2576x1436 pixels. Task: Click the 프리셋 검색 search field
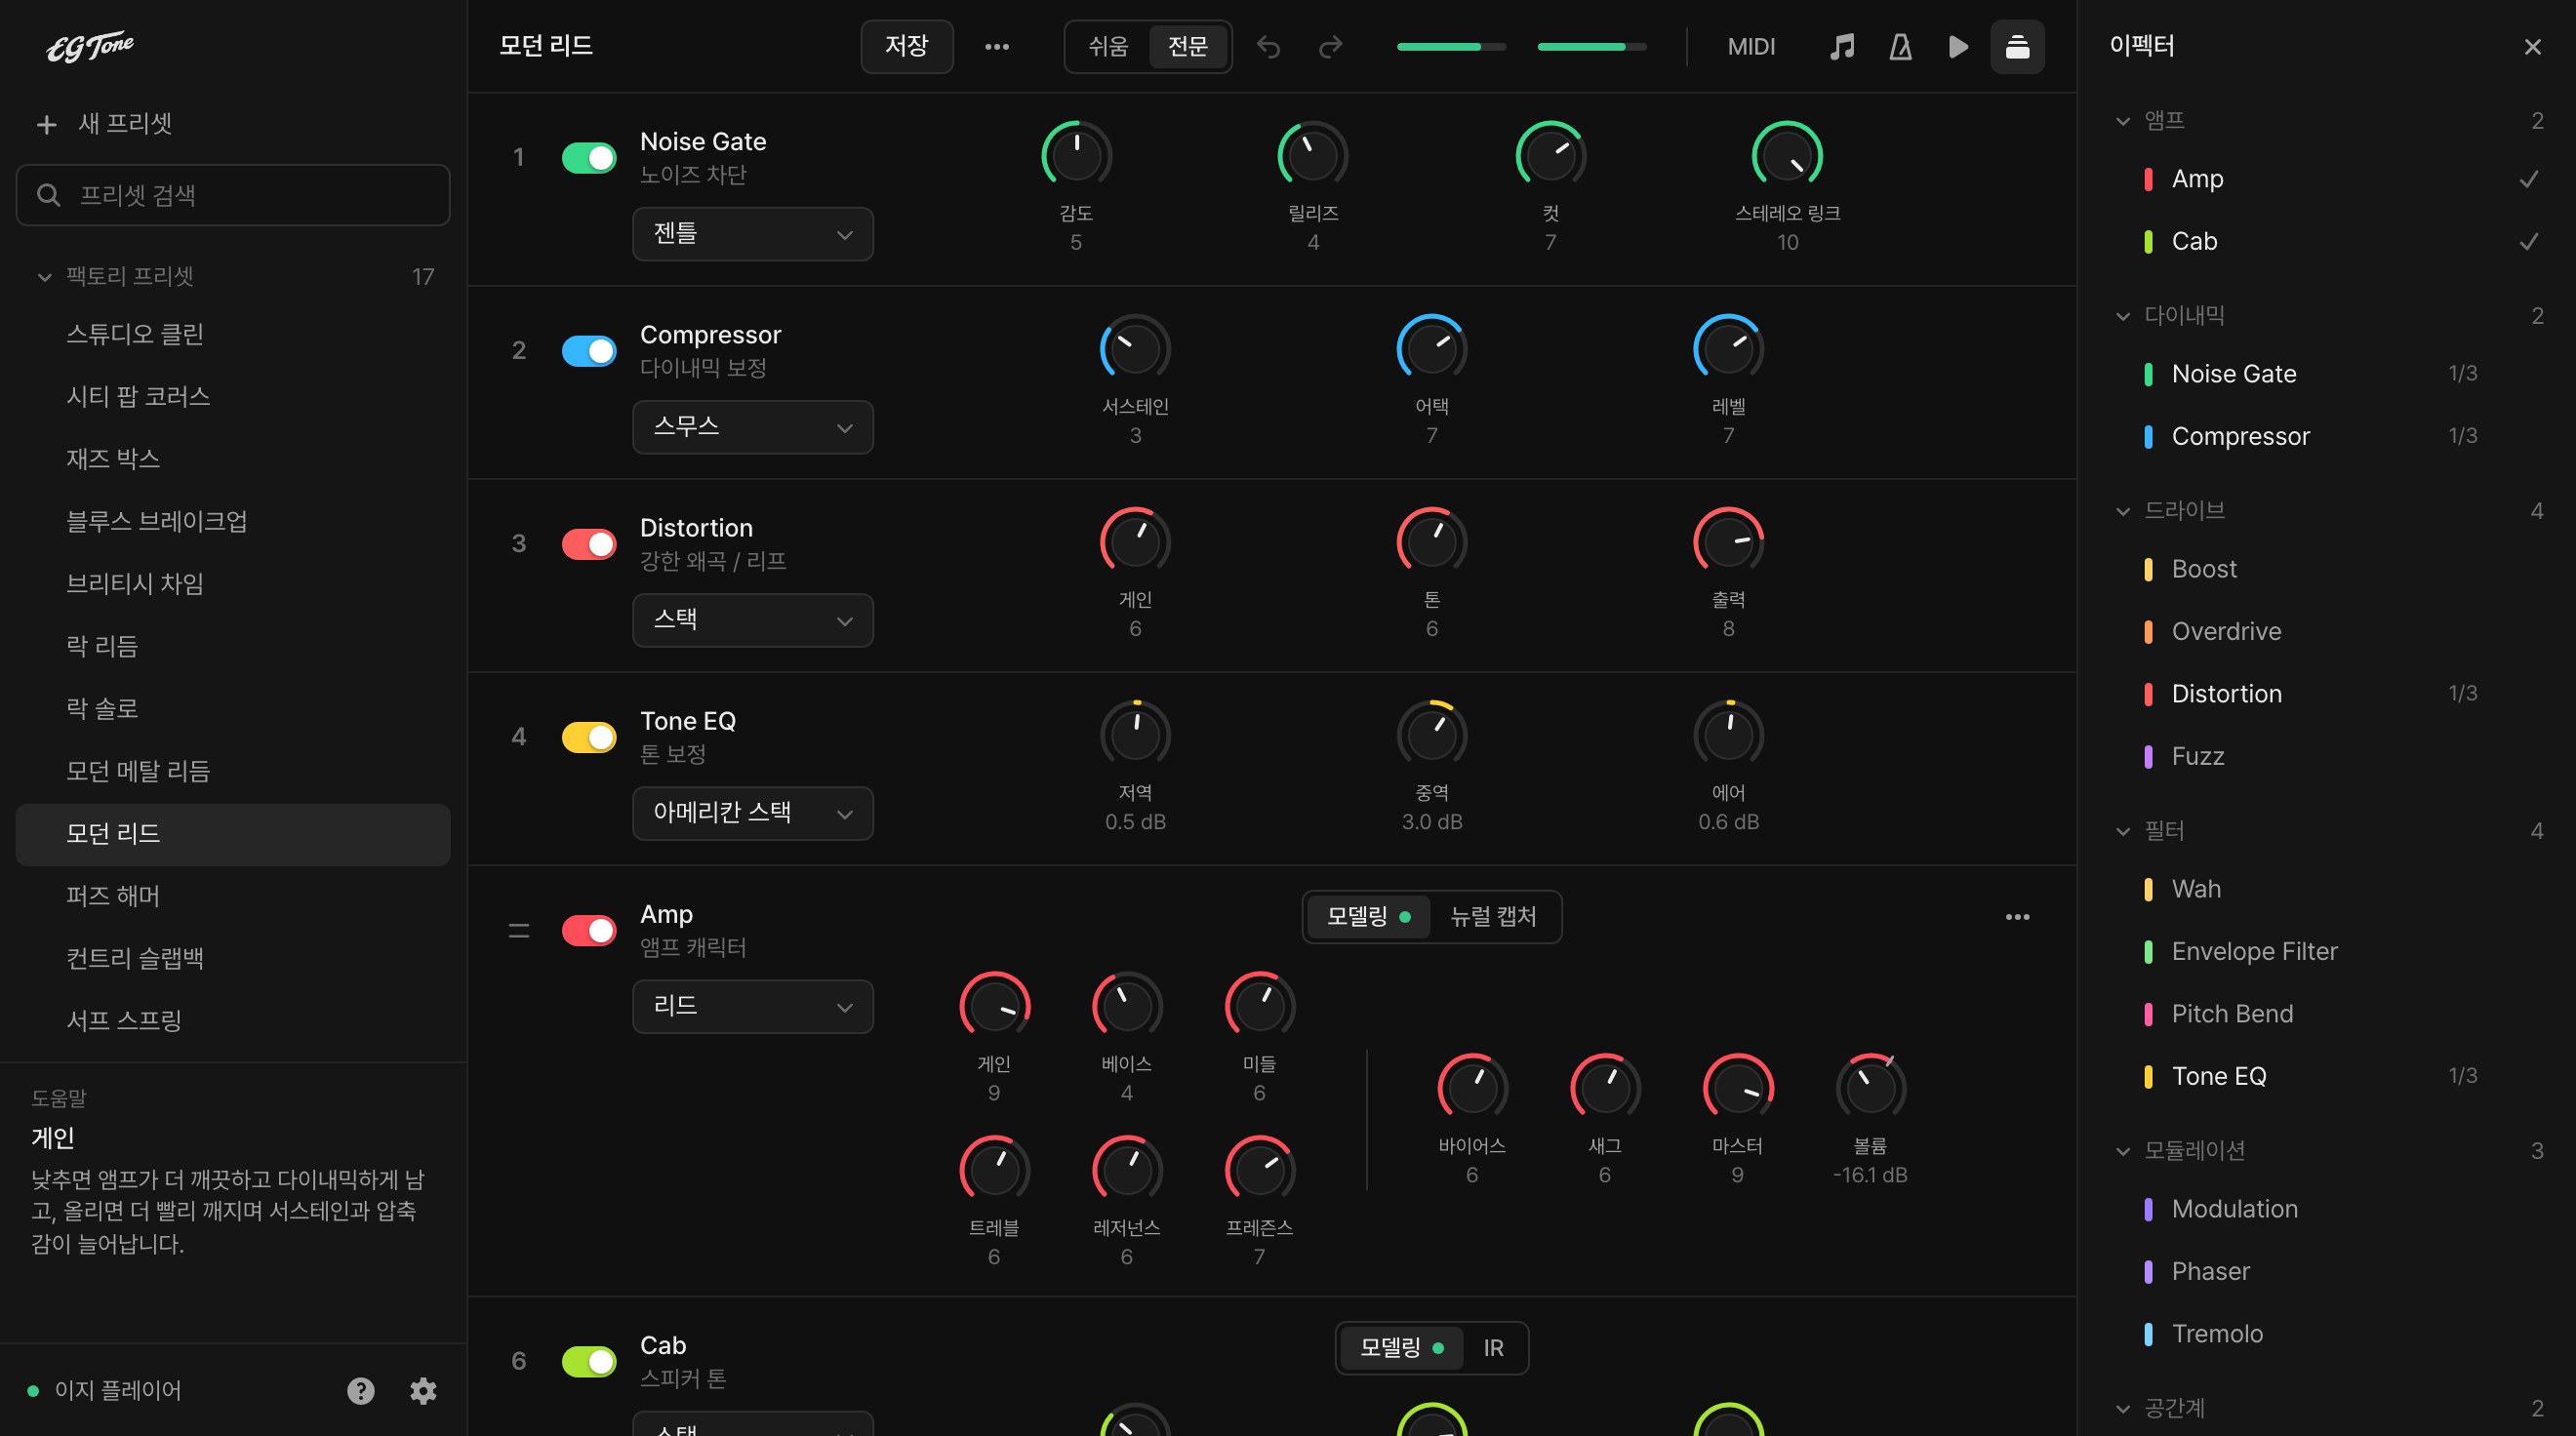point(233,195)
